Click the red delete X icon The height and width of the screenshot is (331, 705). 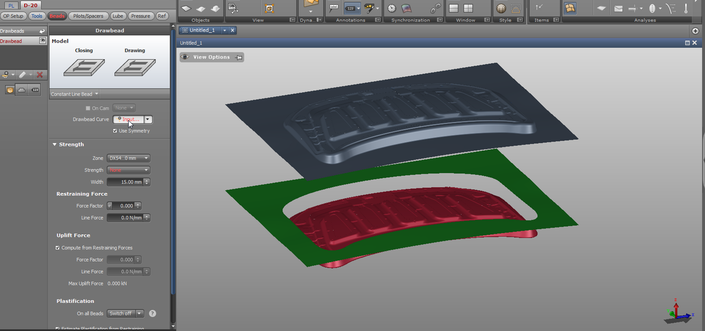coord(40,75)
